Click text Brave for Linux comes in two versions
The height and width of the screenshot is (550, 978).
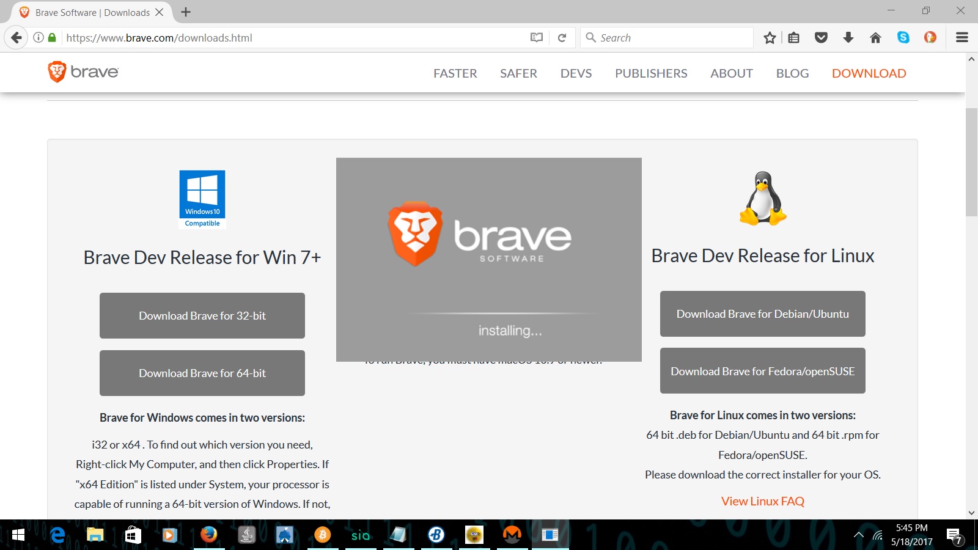click(762, 415)
